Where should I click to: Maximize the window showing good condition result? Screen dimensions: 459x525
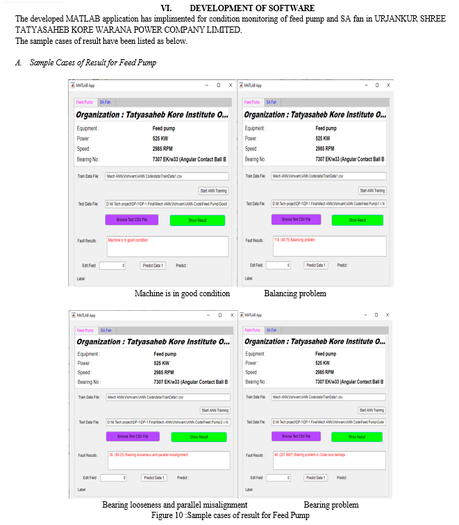(x=219, y=85)
